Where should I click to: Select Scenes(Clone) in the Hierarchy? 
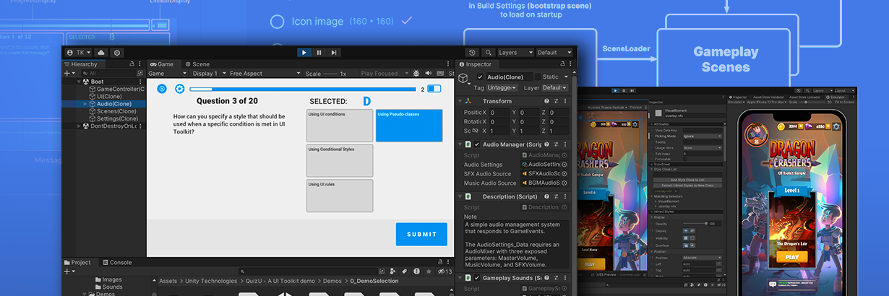point(116,111)
